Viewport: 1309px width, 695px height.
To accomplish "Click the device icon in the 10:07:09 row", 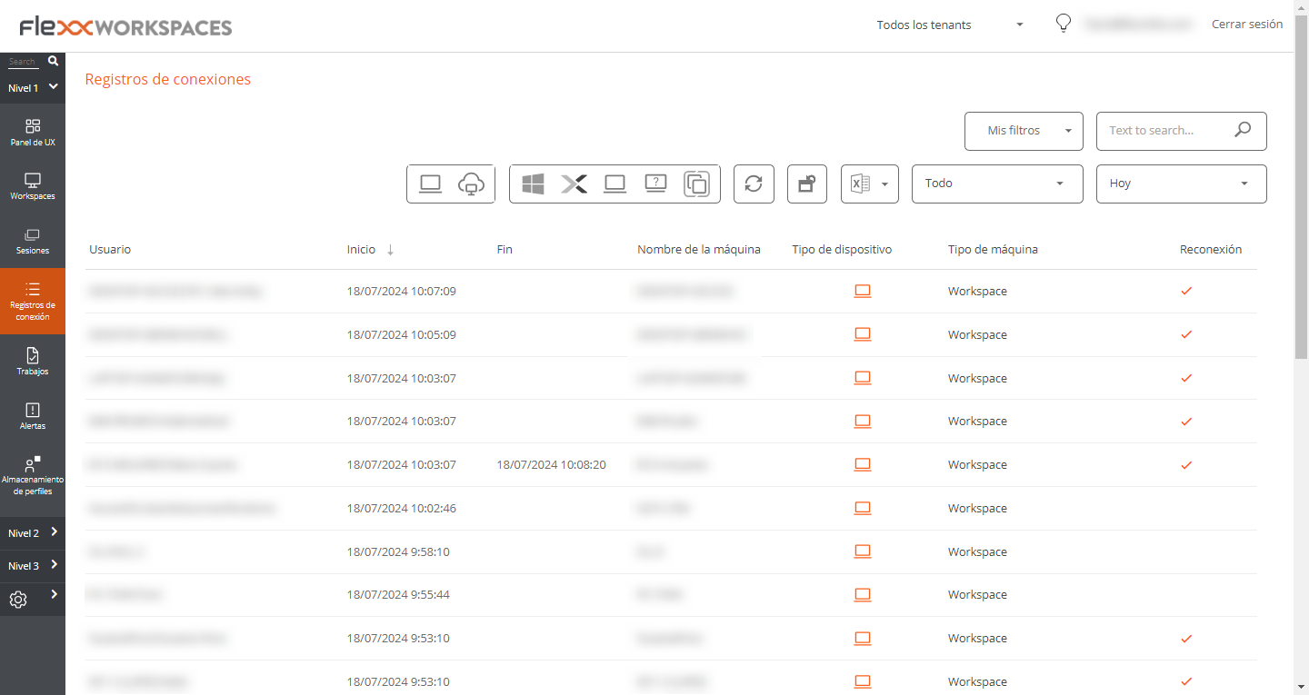I will [x=863, y=291].
